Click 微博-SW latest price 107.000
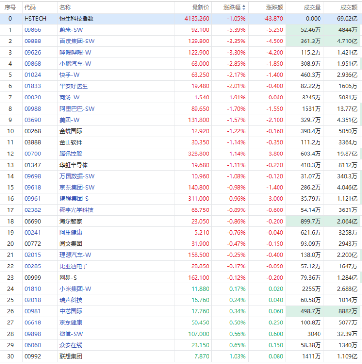Image resolution: width=362 pixels, height=364 pixels. (199, 334)
